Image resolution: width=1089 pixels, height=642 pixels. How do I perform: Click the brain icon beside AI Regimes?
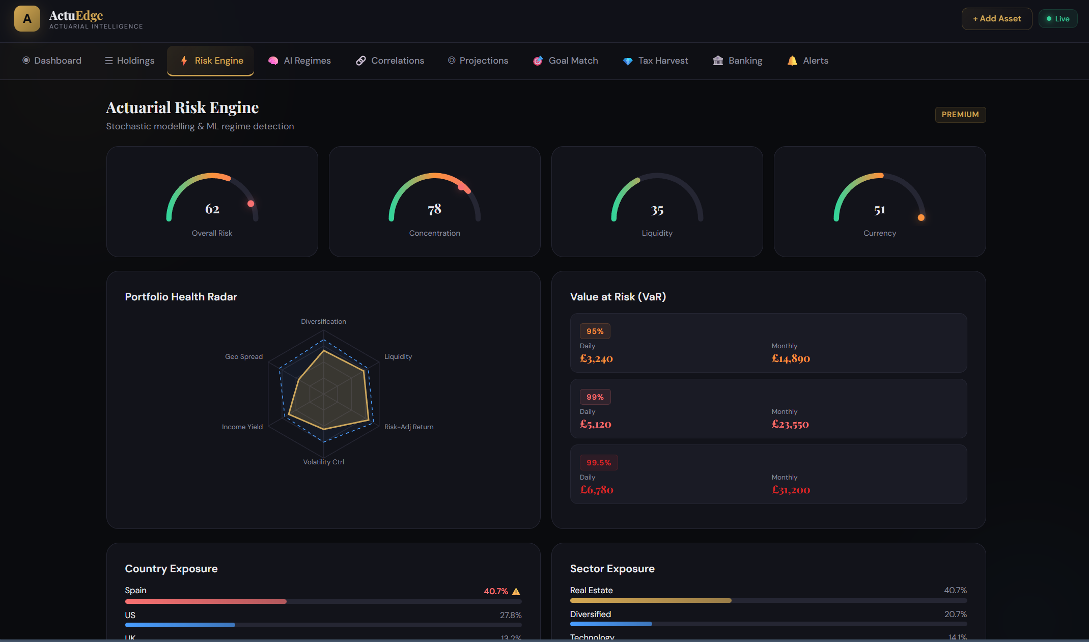tap(273, 61)
